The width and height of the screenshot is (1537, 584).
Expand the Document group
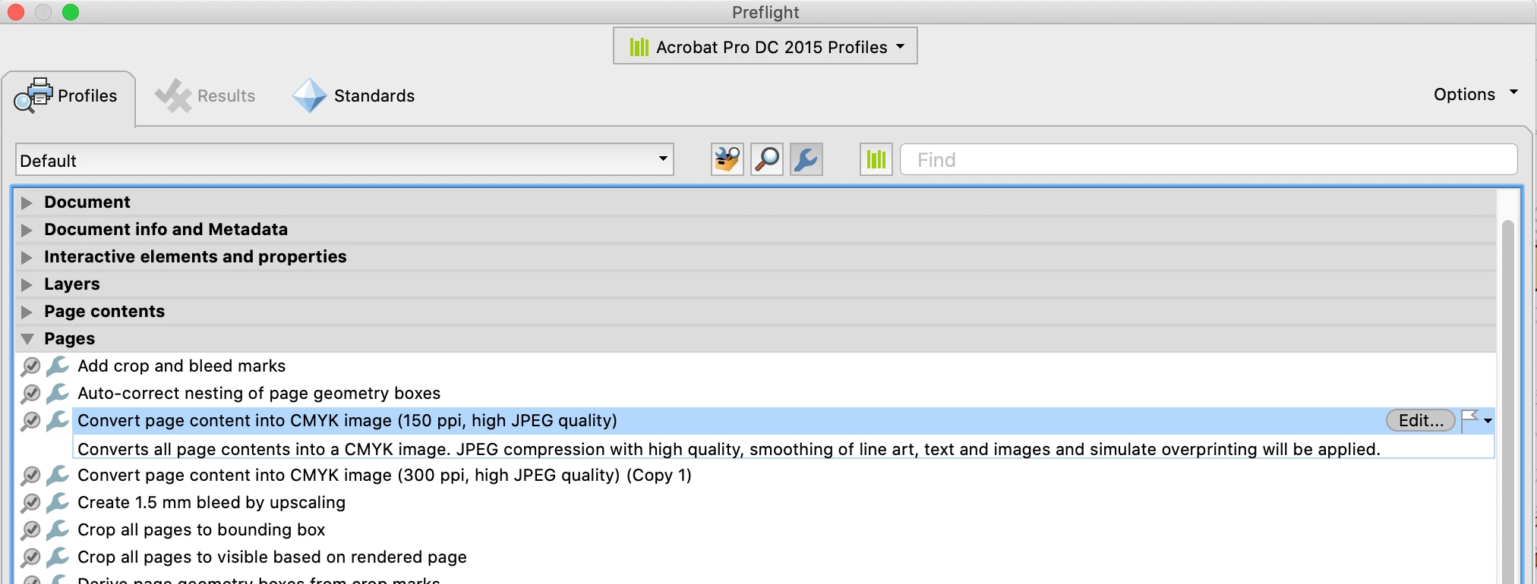[x=27, y=203]
